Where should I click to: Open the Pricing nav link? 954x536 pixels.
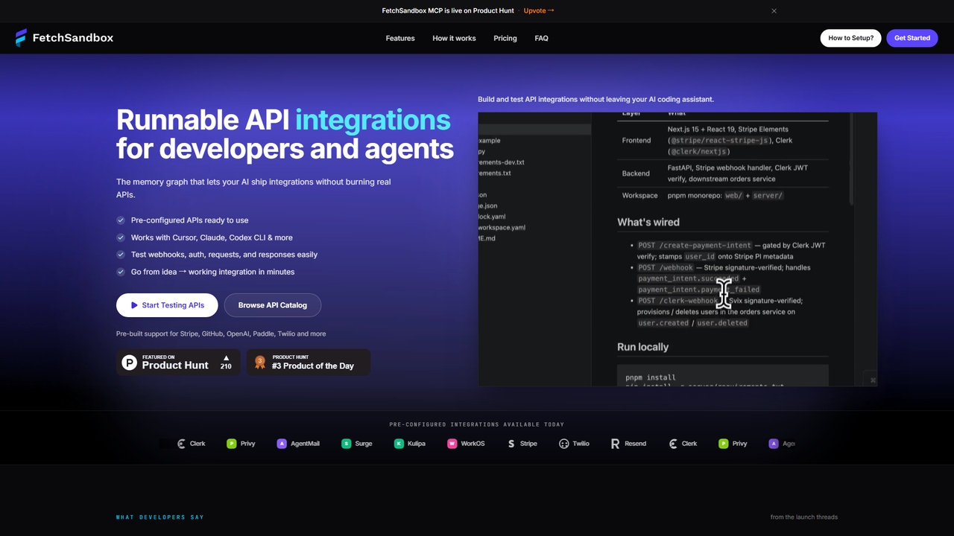coord(505,38)
